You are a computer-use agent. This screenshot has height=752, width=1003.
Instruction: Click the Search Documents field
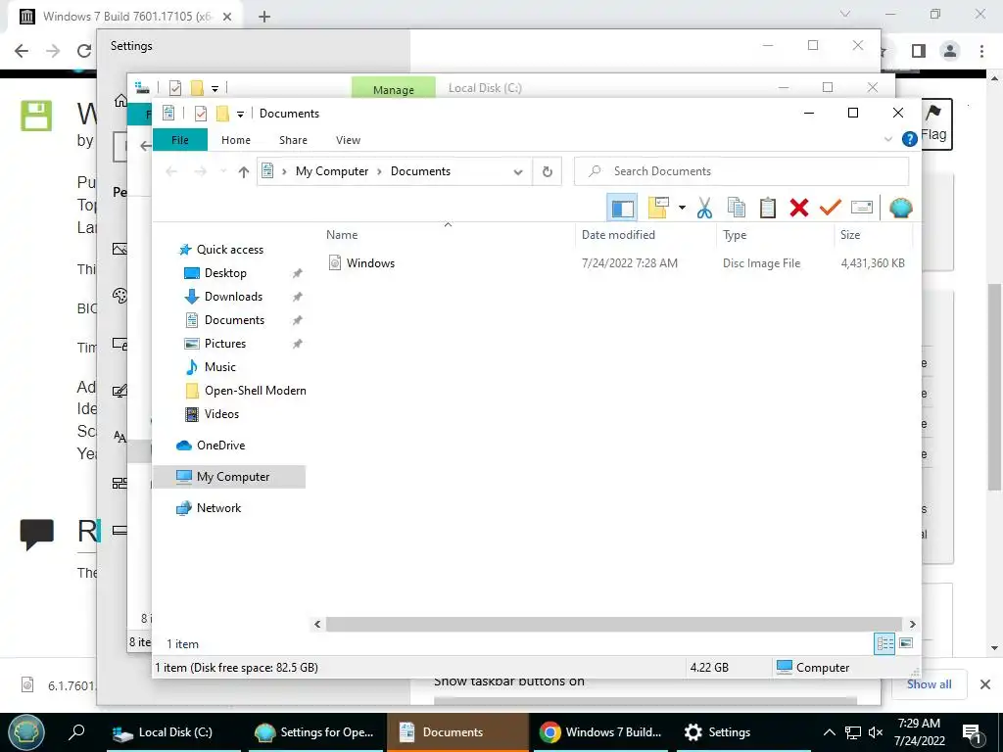[x=741, y=171]
